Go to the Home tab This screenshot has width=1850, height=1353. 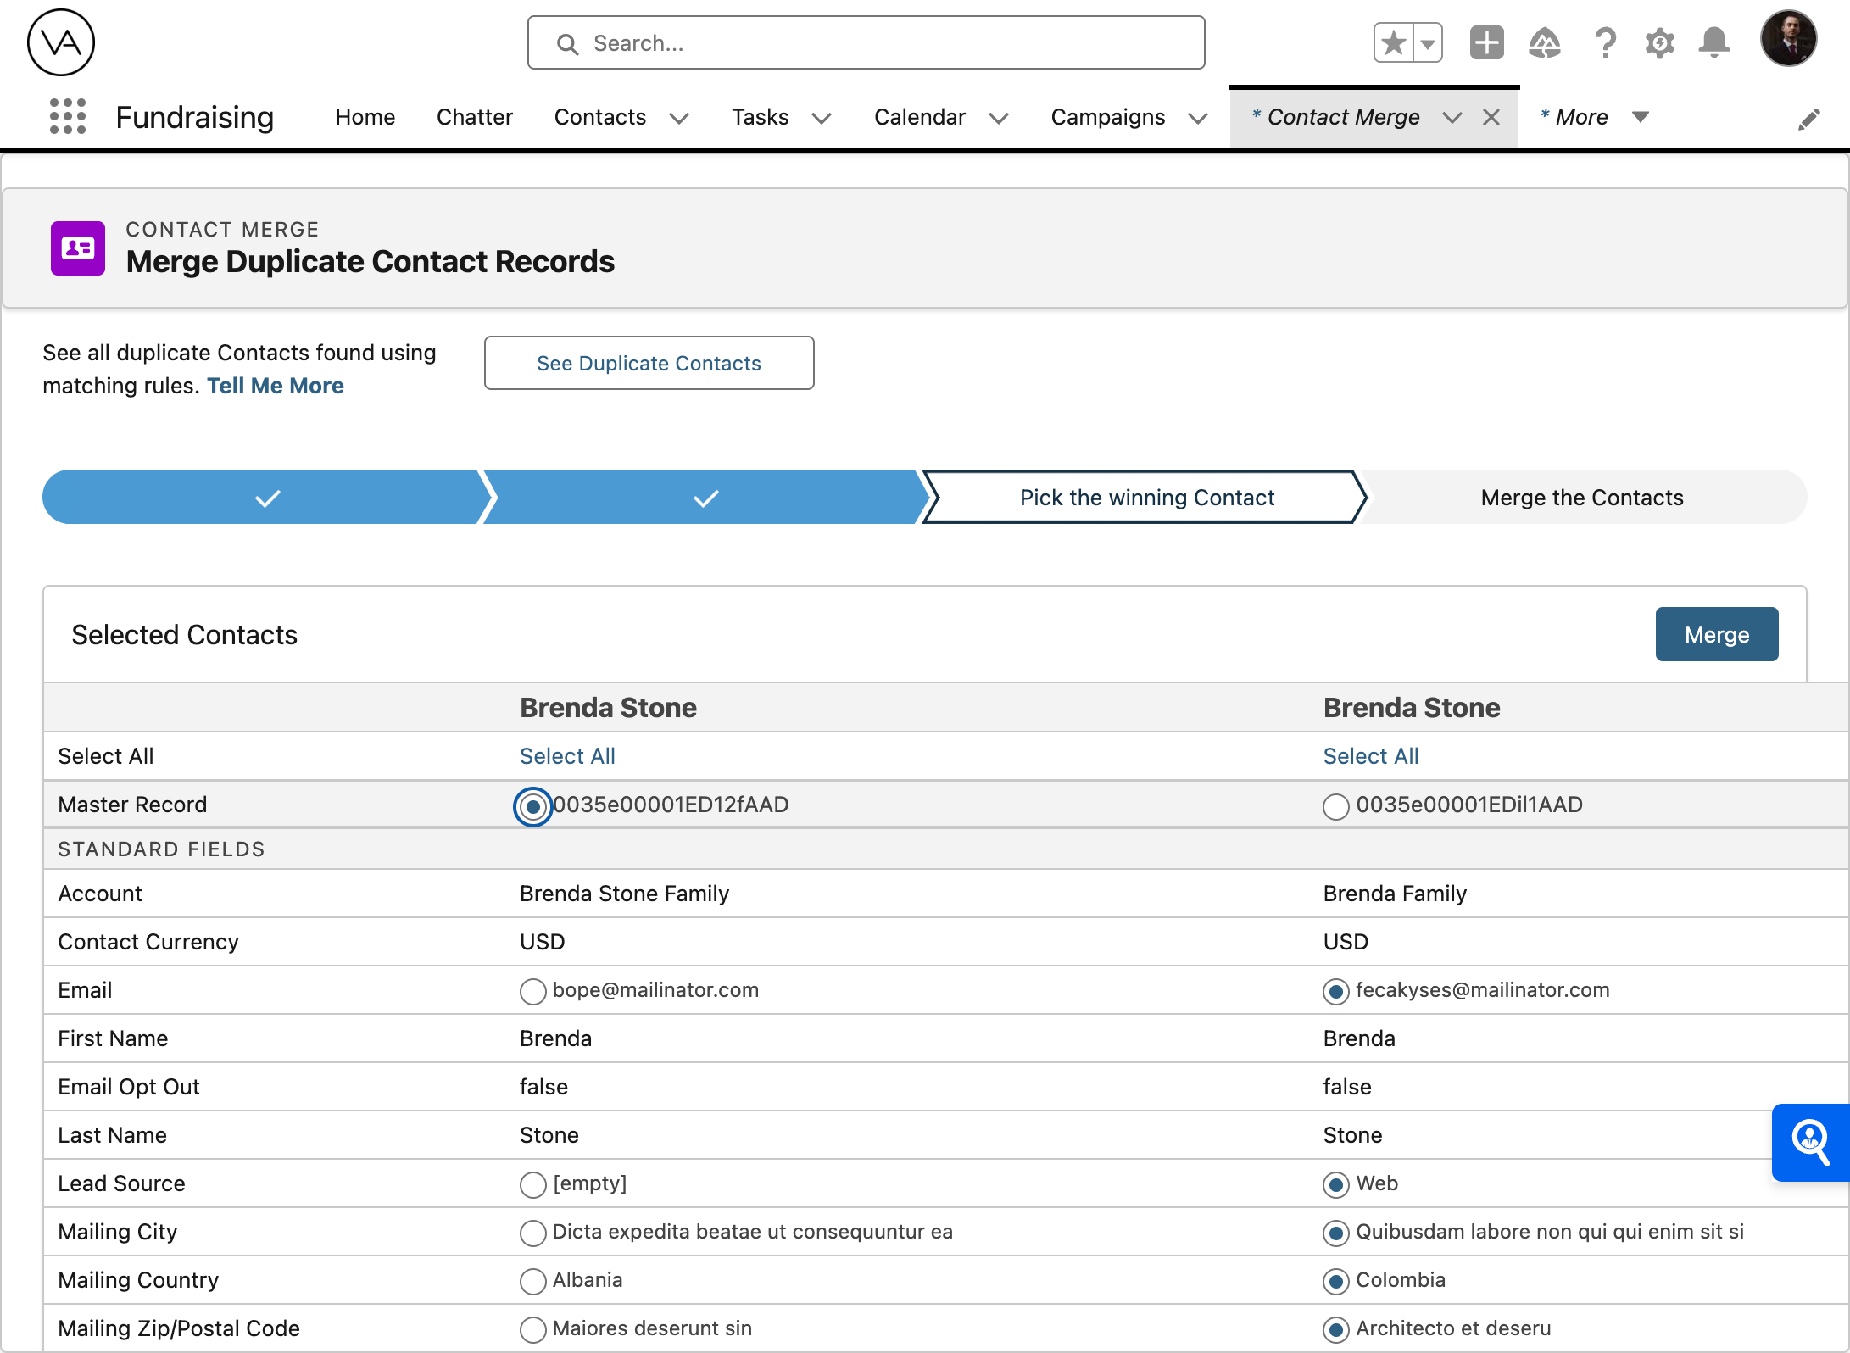point(365,117)
